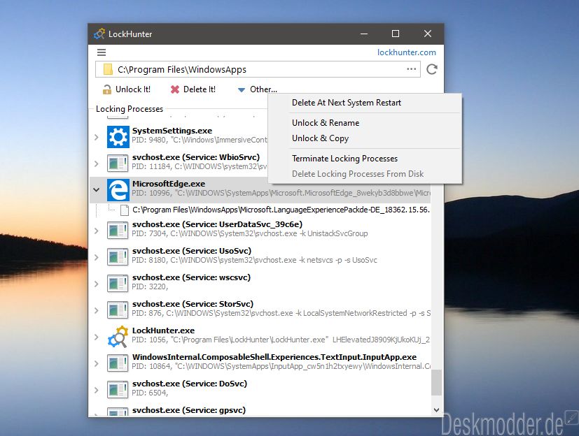Viewport: 579px width, 436px height.
Task: Select the SystemSettings.exe process name
Action: [x=172, y=131]
